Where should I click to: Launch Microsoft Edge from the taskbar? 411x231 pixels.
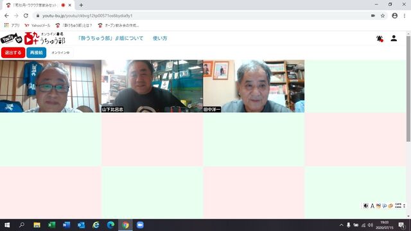110,225
